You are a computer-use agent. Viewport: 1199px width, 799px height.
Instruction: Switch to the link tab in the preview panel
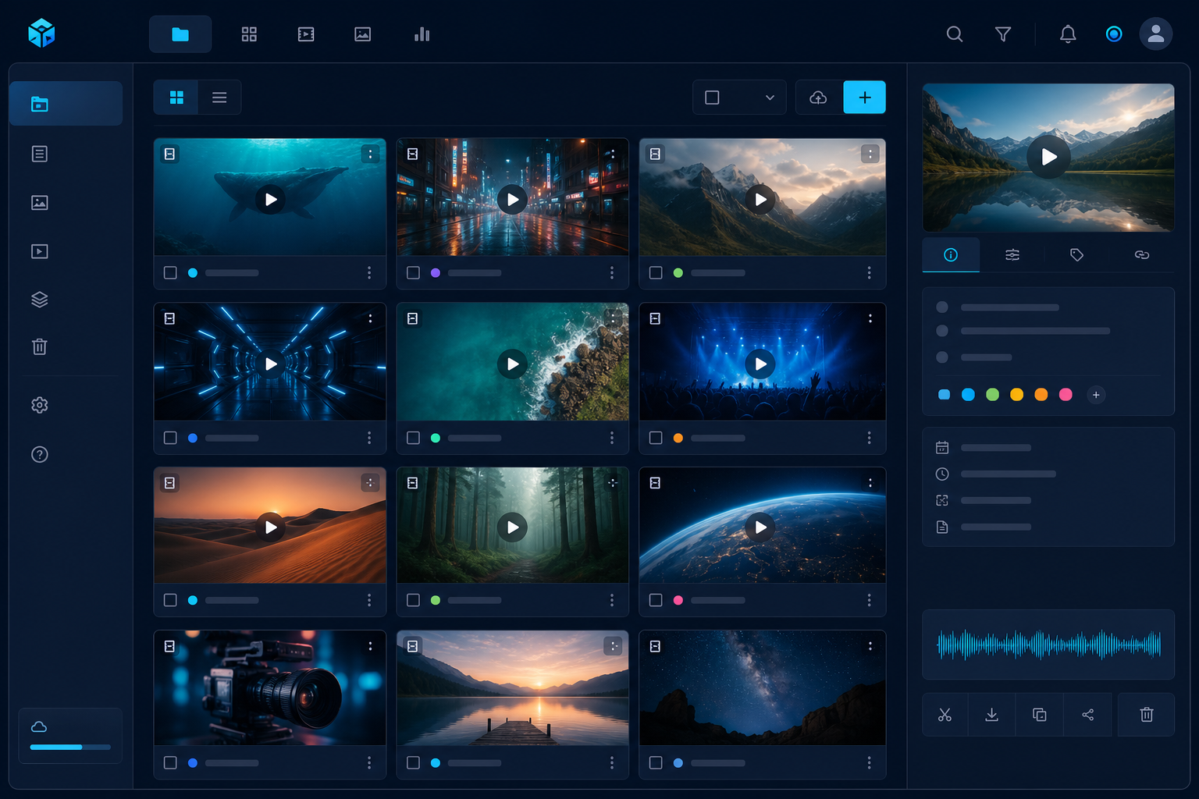click(x=1142, y=255)
